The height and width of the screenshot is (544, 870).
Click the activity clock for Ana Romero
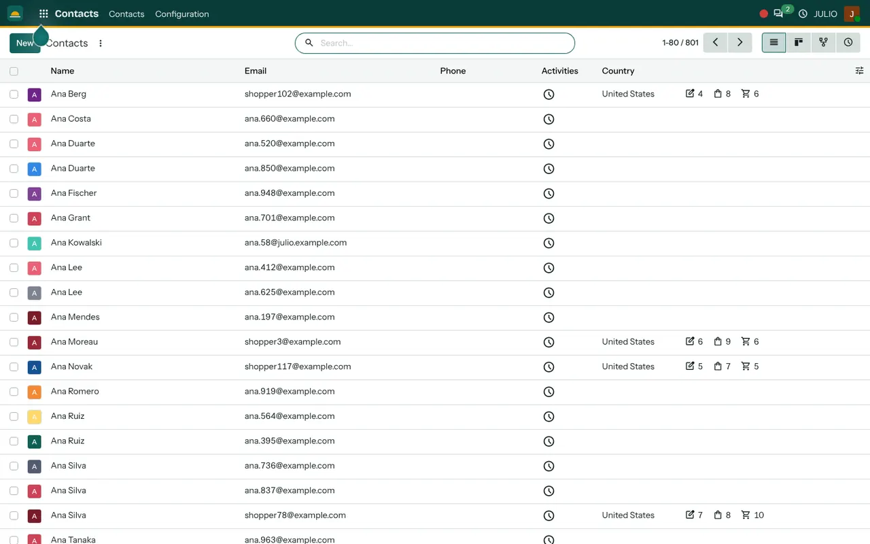(x=549, y=392)
